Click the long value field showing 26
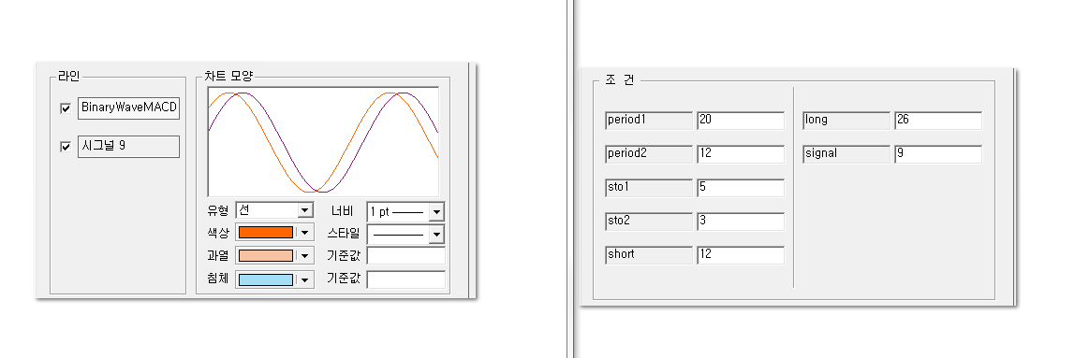The height and width of the screenshot is (358, 1089). point(938,120)
